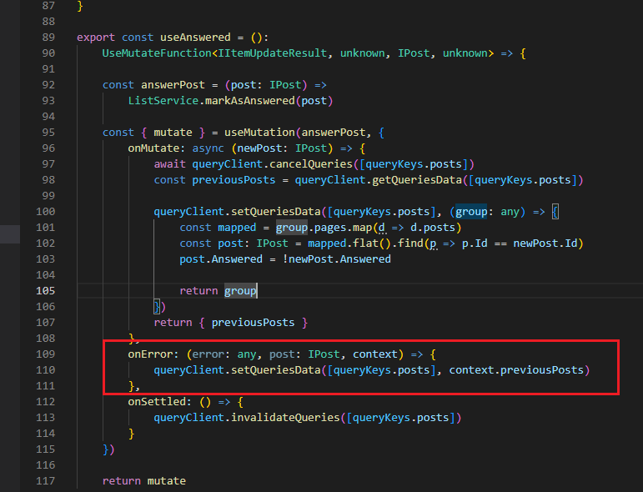The image size is (643, 492).
Task: Click return mutate on line 117
Action: [143, 481]
